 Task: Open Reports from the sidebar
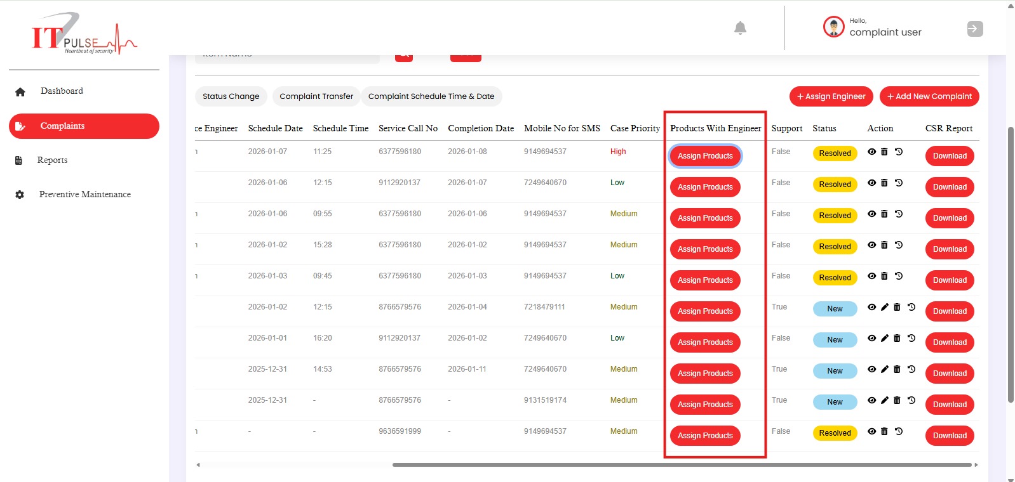52,160
